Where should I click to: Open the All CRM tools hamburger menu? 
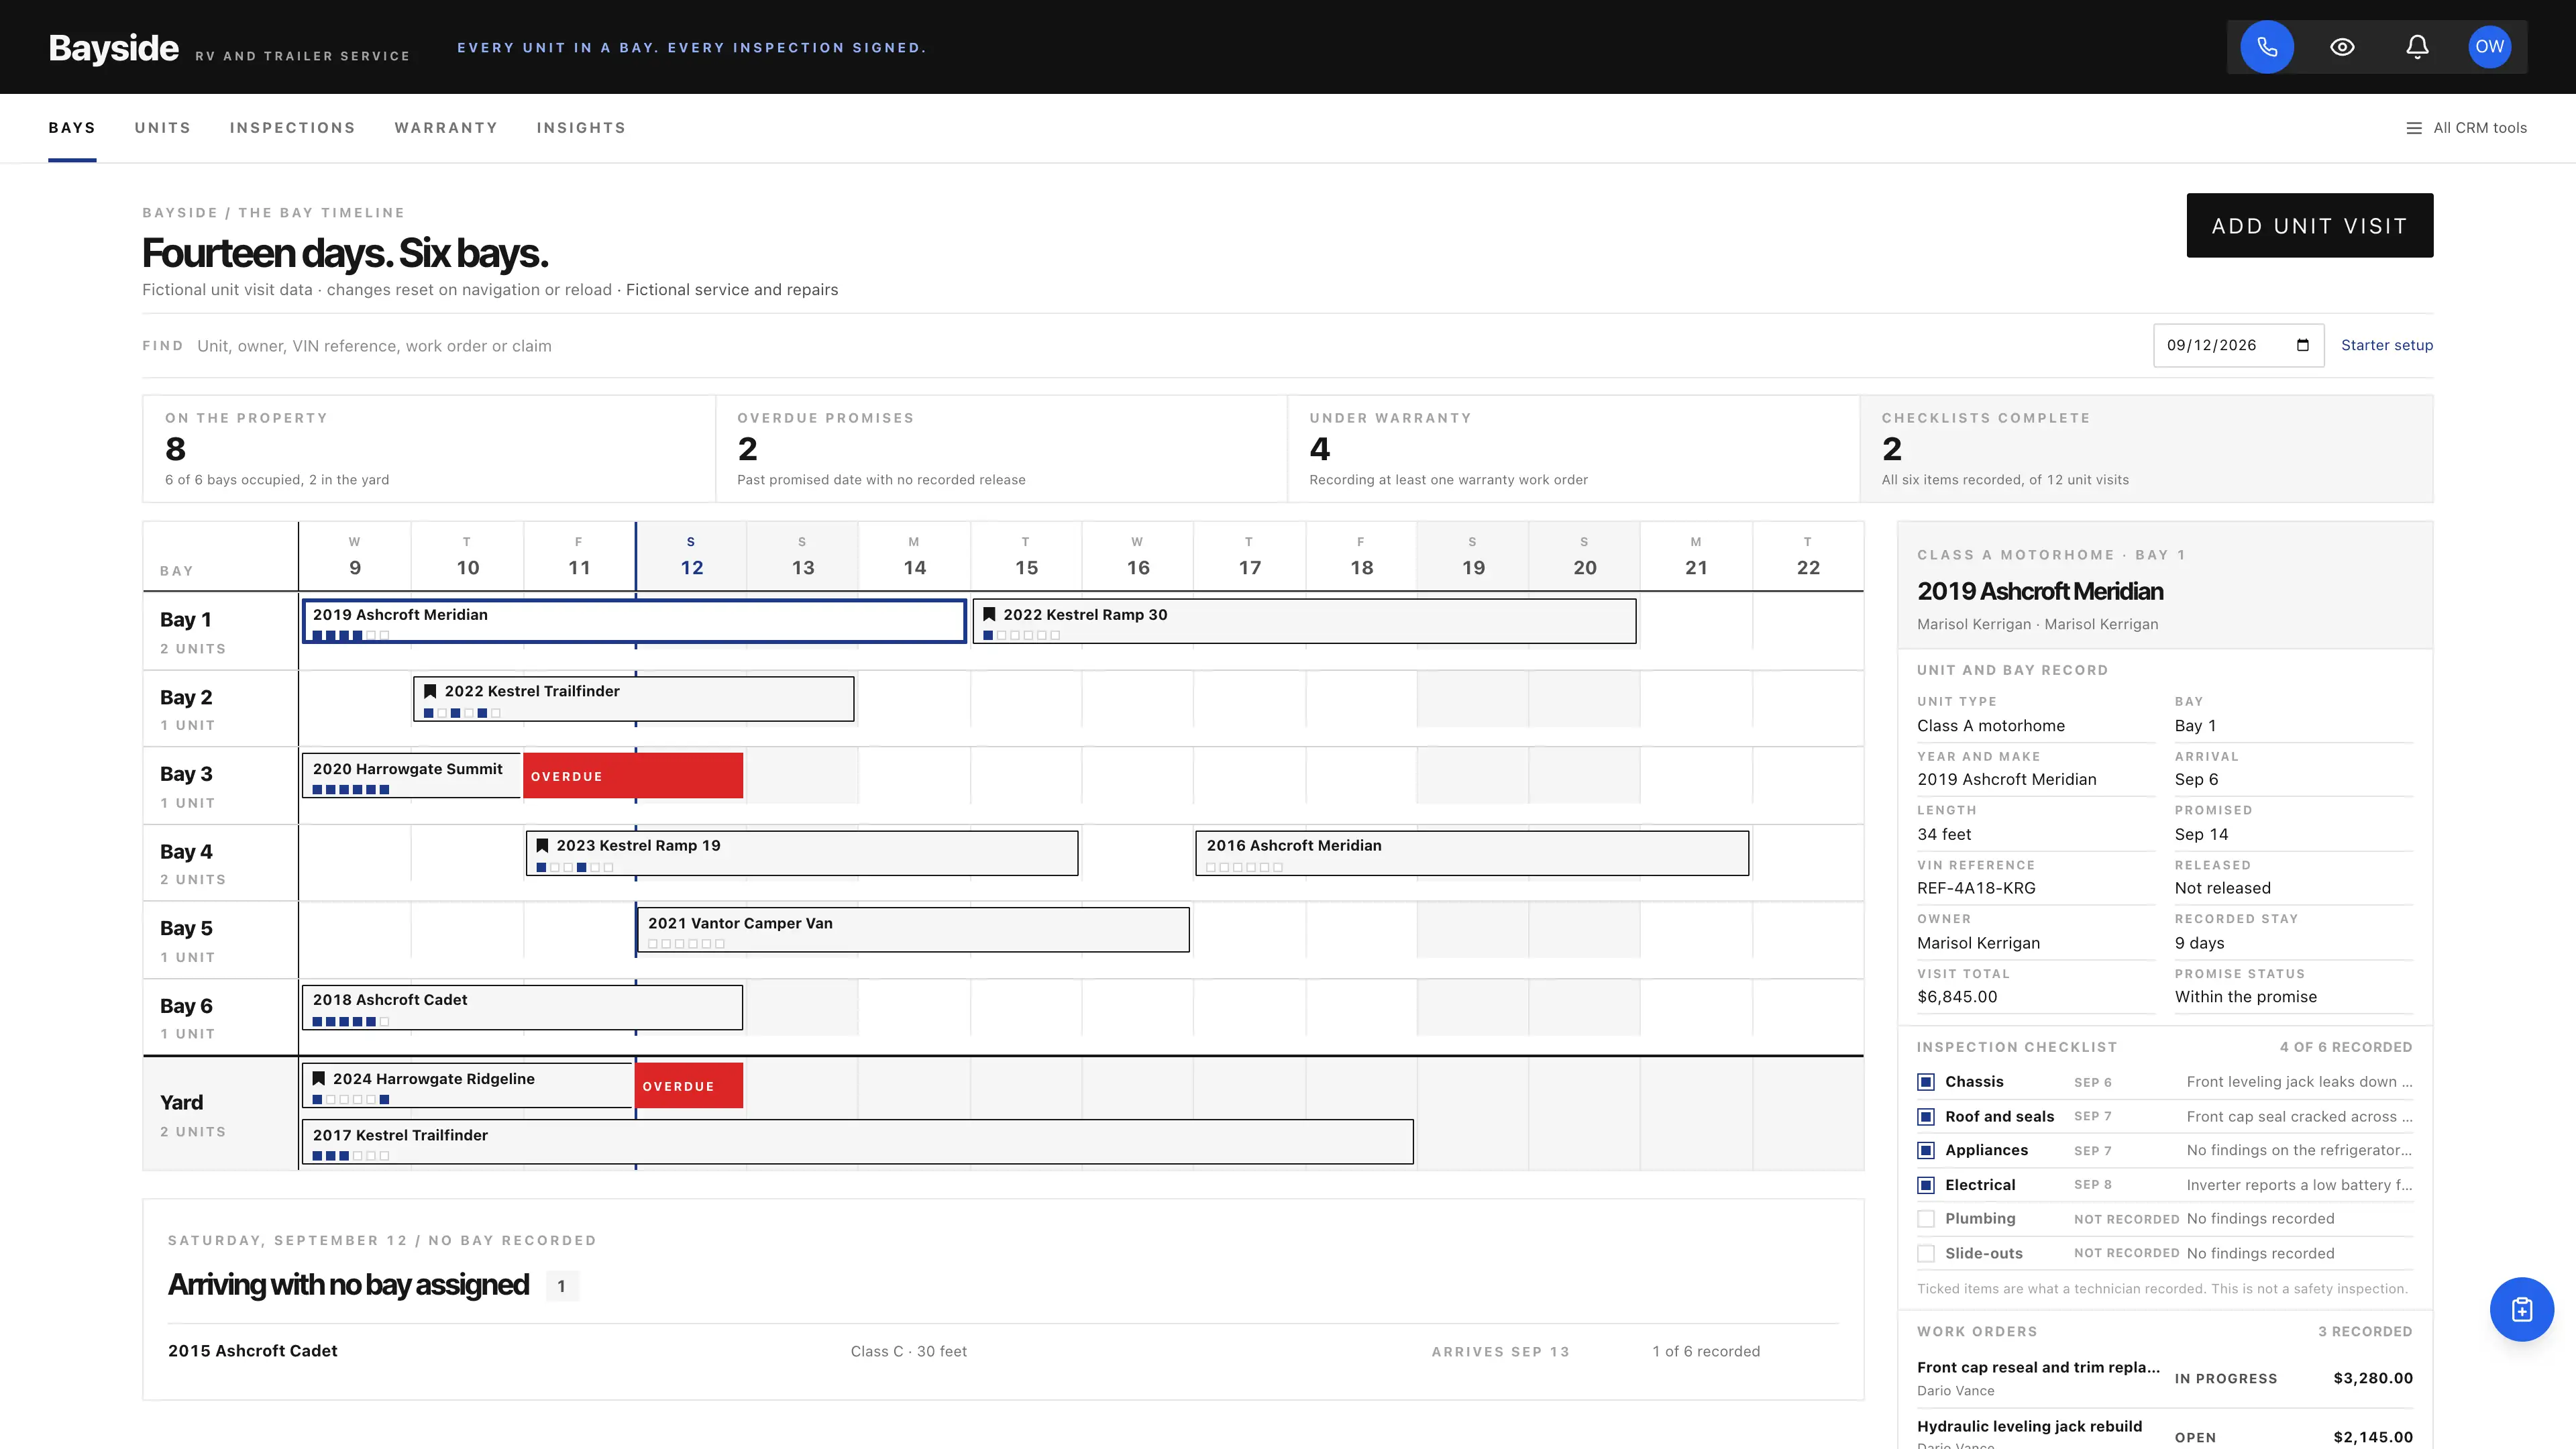tap(2466, 128)
